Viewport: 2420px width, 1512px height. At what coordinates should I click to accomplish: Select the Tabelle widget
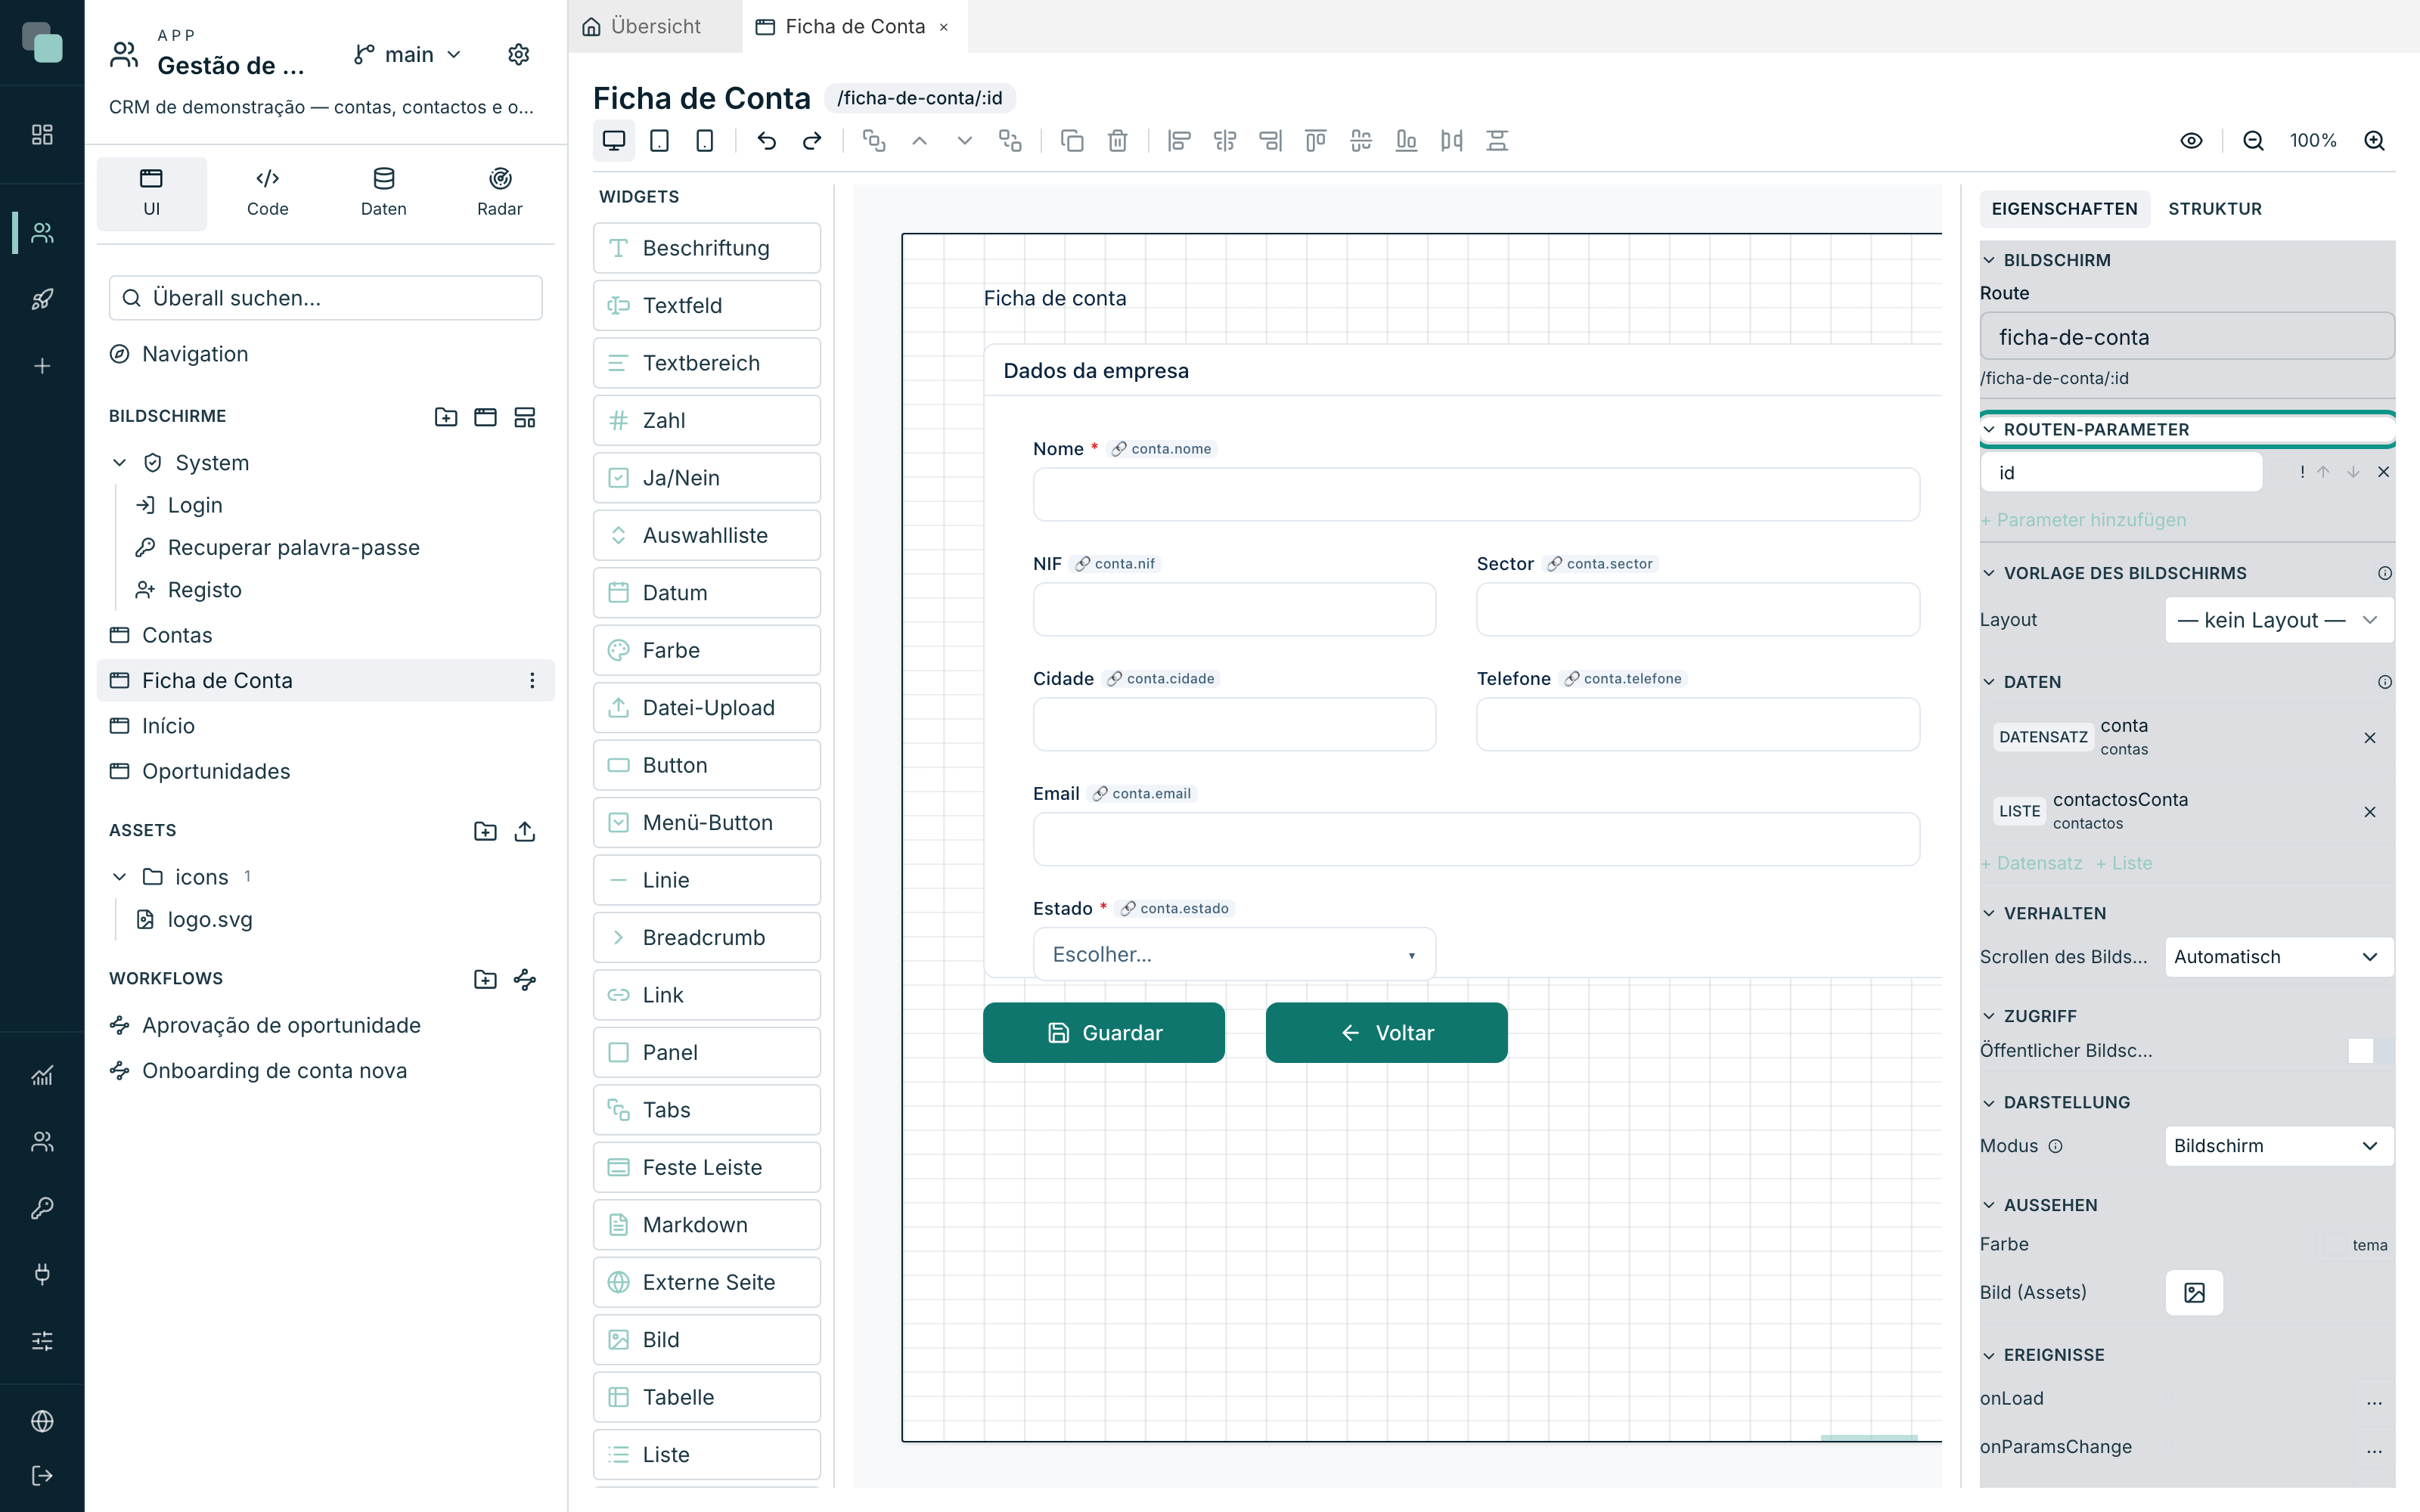(706, 1397)
